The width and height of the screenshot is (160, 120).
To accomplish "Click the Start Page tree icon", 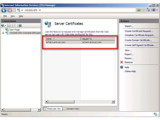I will pyautogui.click(x=7, y=29).
